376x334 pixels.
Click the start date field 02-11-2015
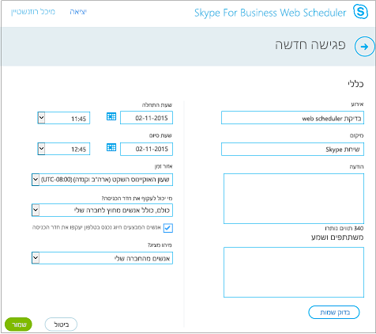pos(146,118)
